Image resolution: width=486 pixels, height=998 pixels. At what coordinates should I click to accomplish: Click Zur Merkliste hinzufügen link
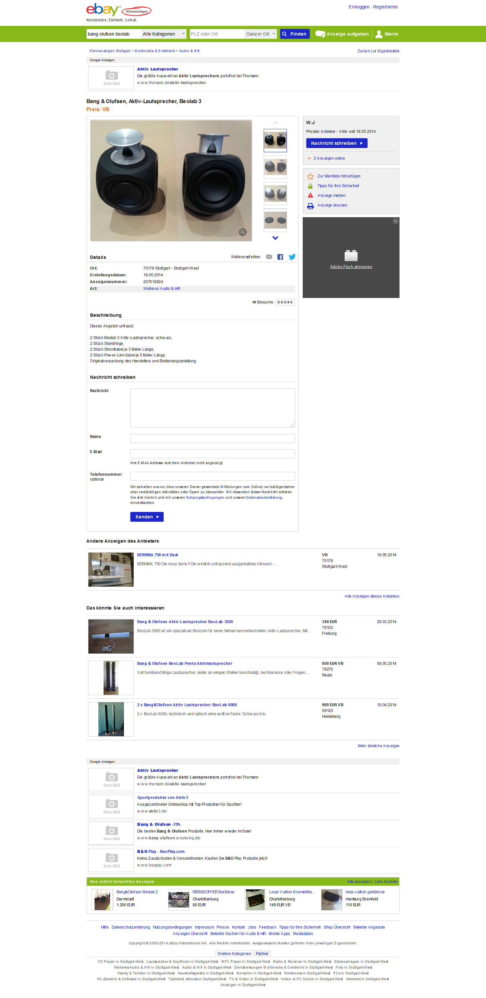click(x=339, y=176)
